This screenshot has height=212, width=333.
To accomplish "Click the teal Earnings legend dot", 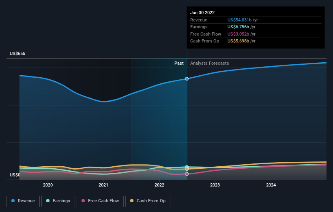I will [x=48, y=201].
